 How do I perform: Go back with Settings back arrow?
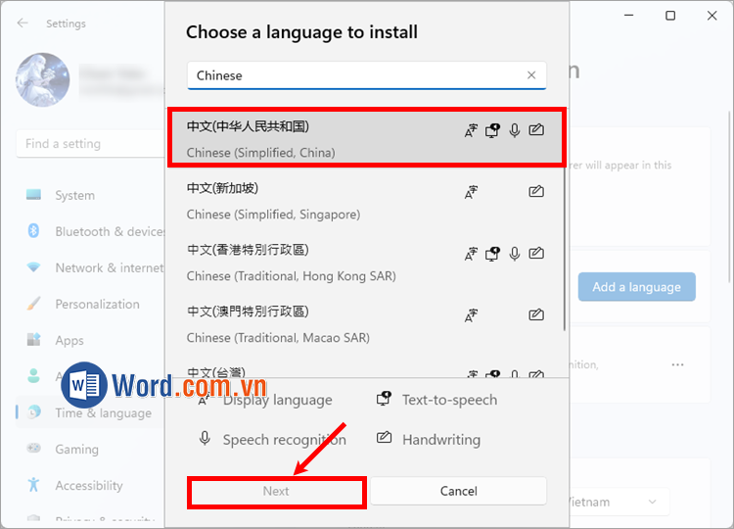[x=23, y=23]
